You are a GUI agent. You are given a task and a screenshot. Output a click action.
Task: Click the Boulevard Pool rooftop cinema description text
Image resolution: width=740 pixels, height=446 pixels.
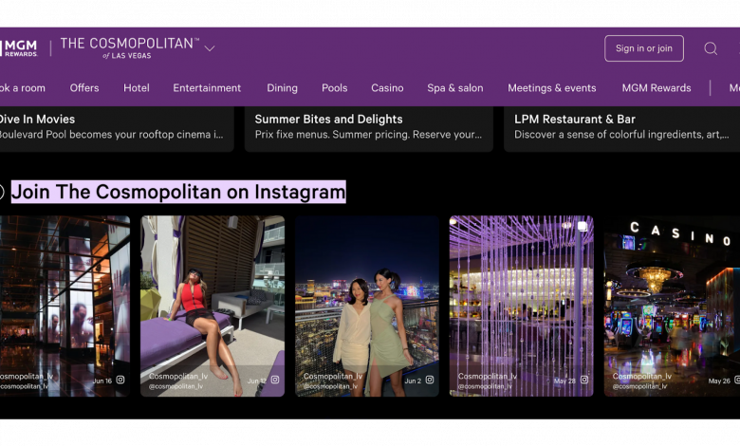click(112, 135)
